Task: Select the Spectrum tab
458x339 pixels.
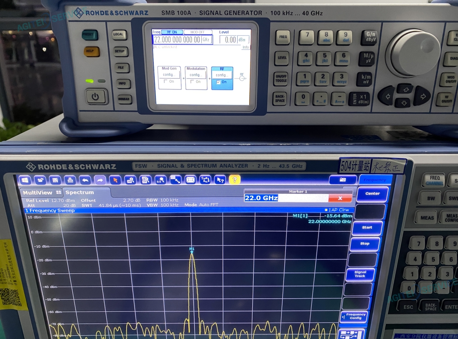Action: [x=80, y=192]
